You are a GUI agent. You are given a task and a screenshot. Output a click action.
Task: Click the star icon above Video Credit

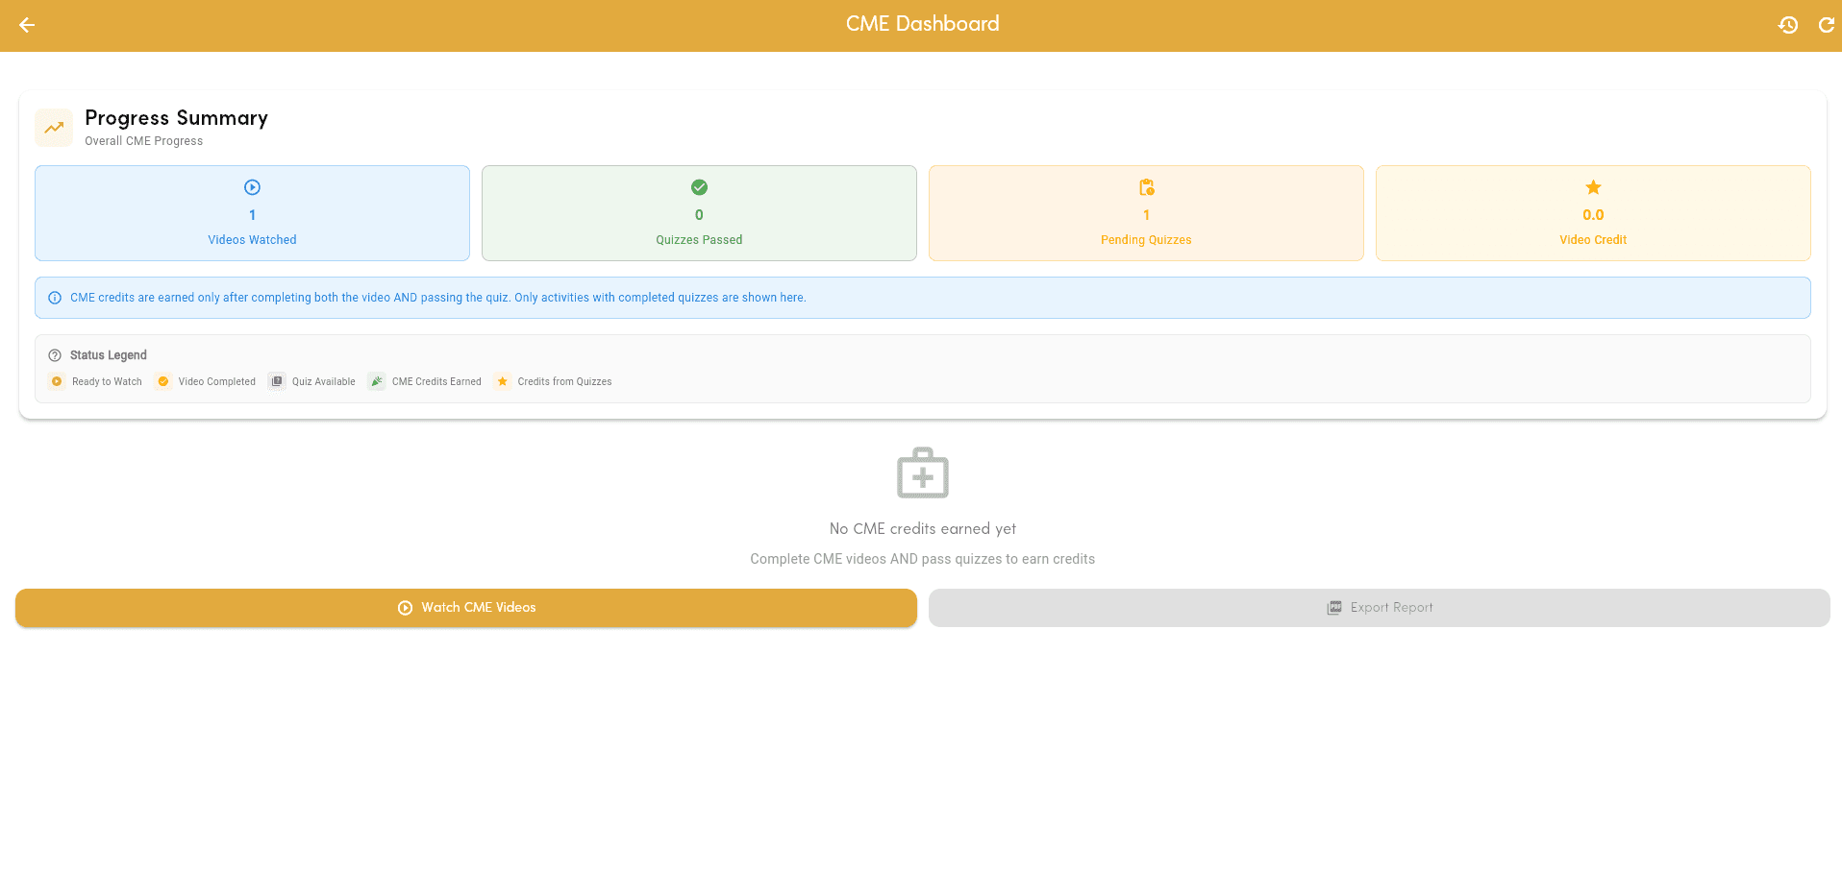point(1593,187)
